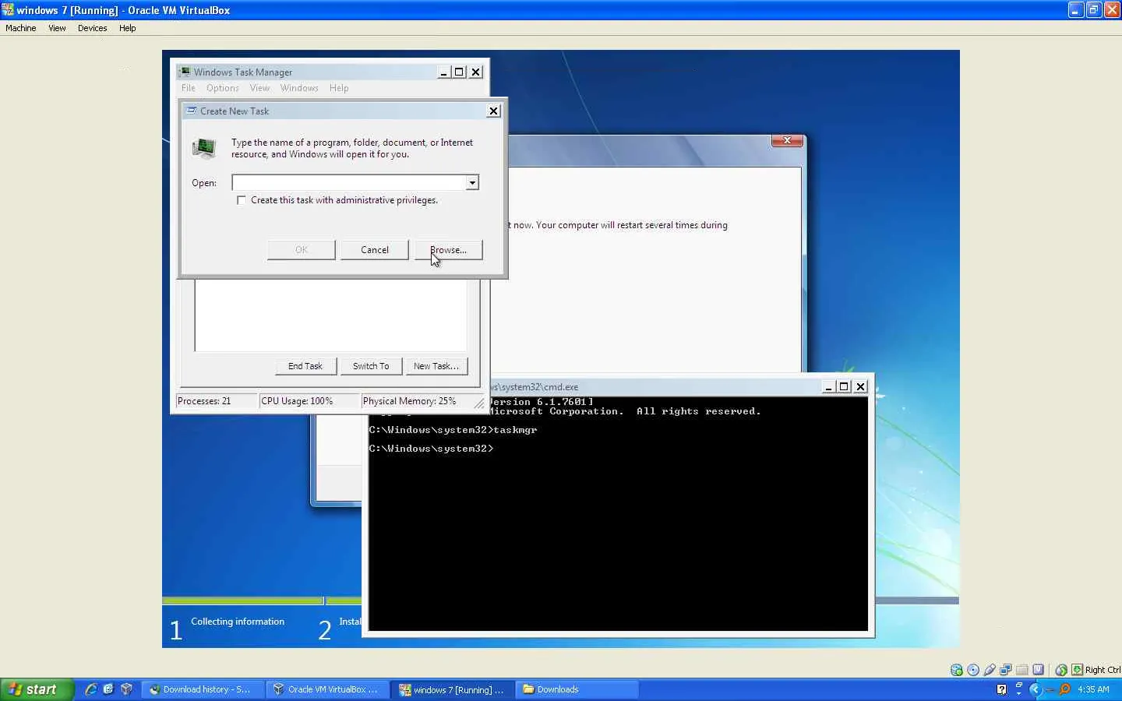Screen dimensions: 1122x701
Task: Click the Task Manager title bar icon
Action: pos(185,72)
